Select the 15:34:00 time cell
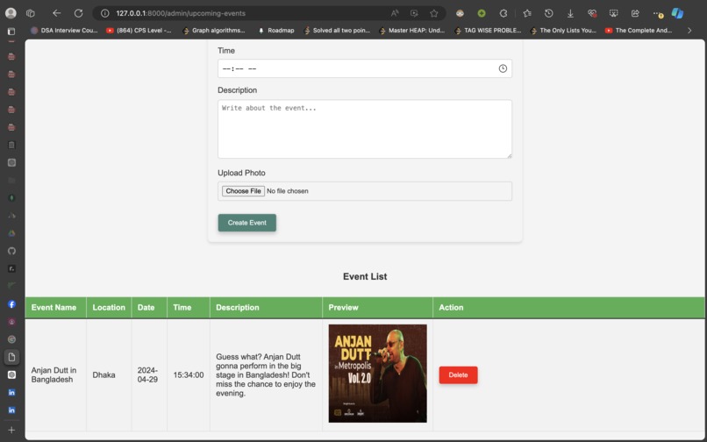The height and width of the screenshot is (442, 707). 189,374
